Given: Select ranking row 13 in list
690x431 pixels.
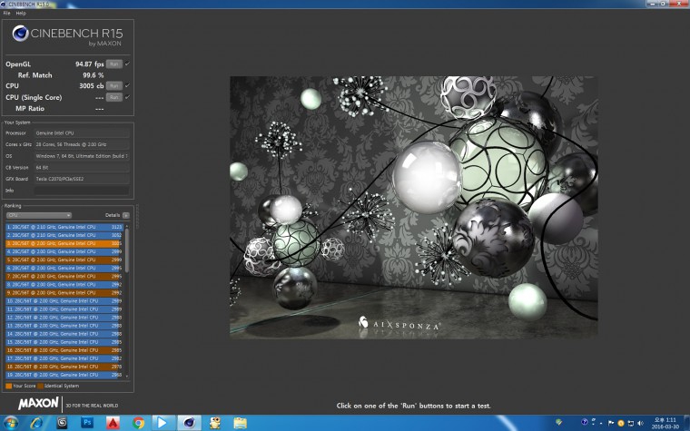Looking at the screenshot, I should 64,326.
